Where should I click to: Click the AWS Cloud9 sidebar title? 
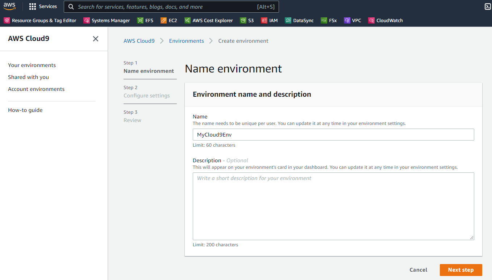point(29,39)
